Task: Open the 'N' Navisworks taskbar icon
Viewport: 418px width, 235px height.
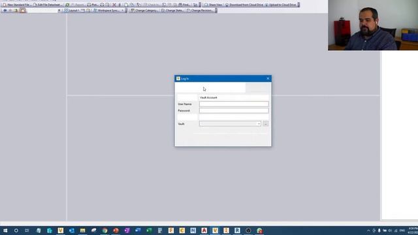Action: click(193, 230)
